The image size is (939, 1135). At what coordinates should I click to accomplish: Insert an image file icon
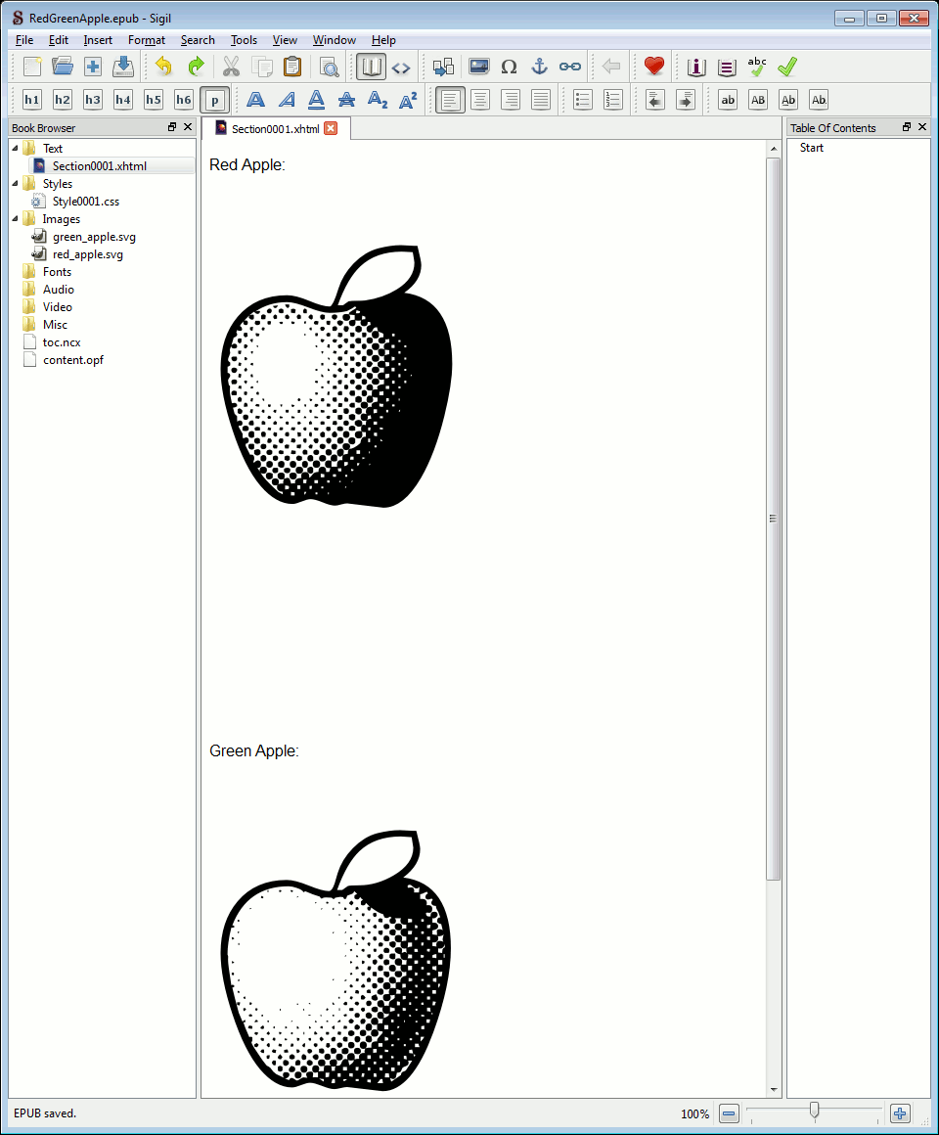[479, 67]
